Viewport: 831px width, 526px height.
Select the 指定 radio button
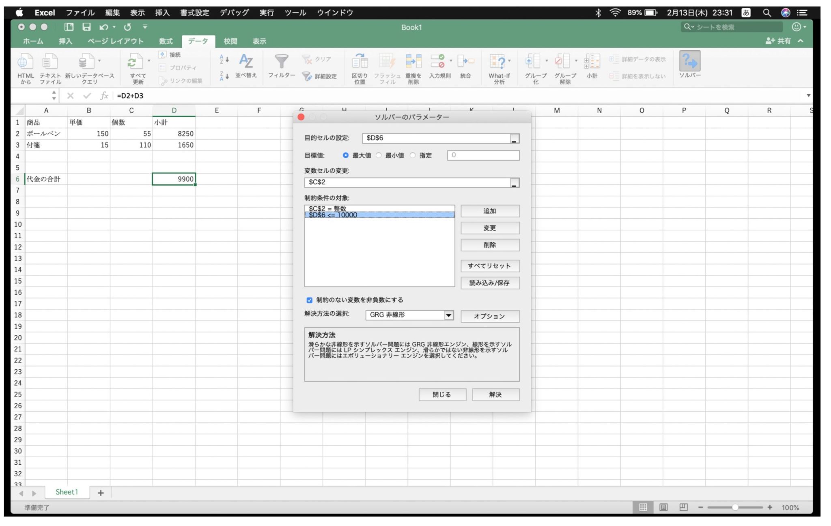[x=413, y=155]
